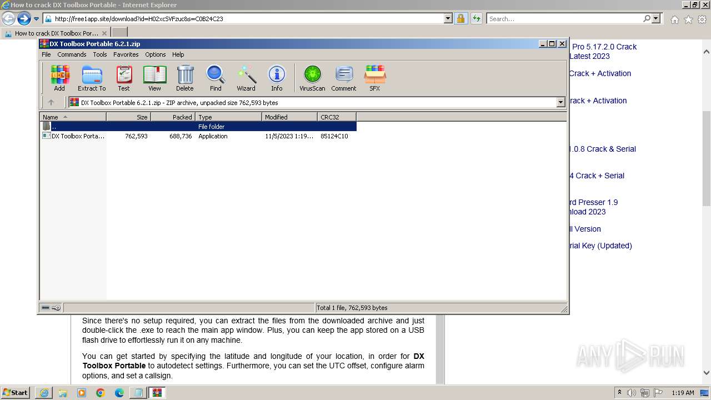The width and height of the screenshot is (711, 400).
Task: Refresh the page in Internet Explorer
Action: click(x=476, y=18)
